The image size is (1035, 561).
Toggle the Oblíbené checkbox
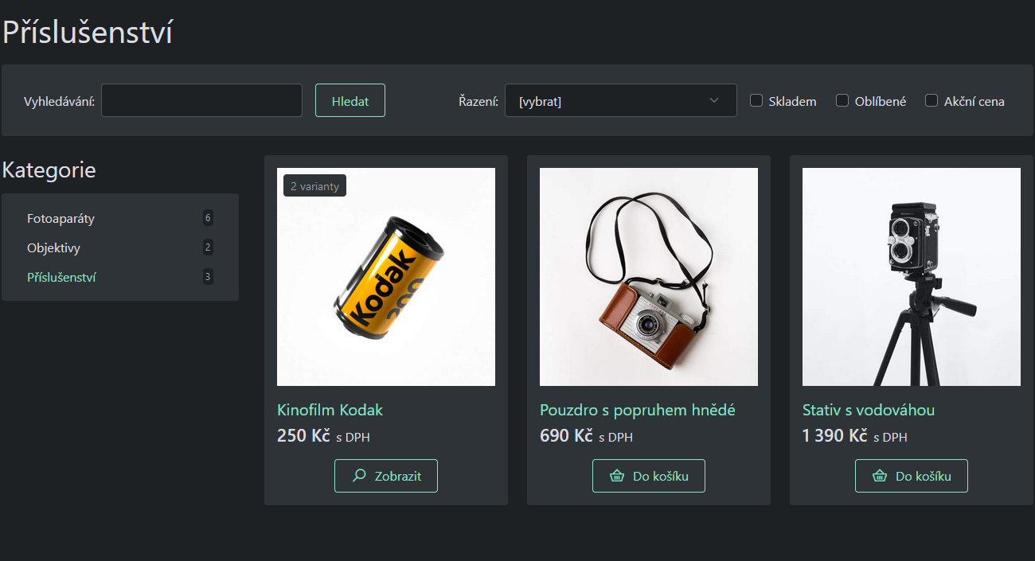842,100
